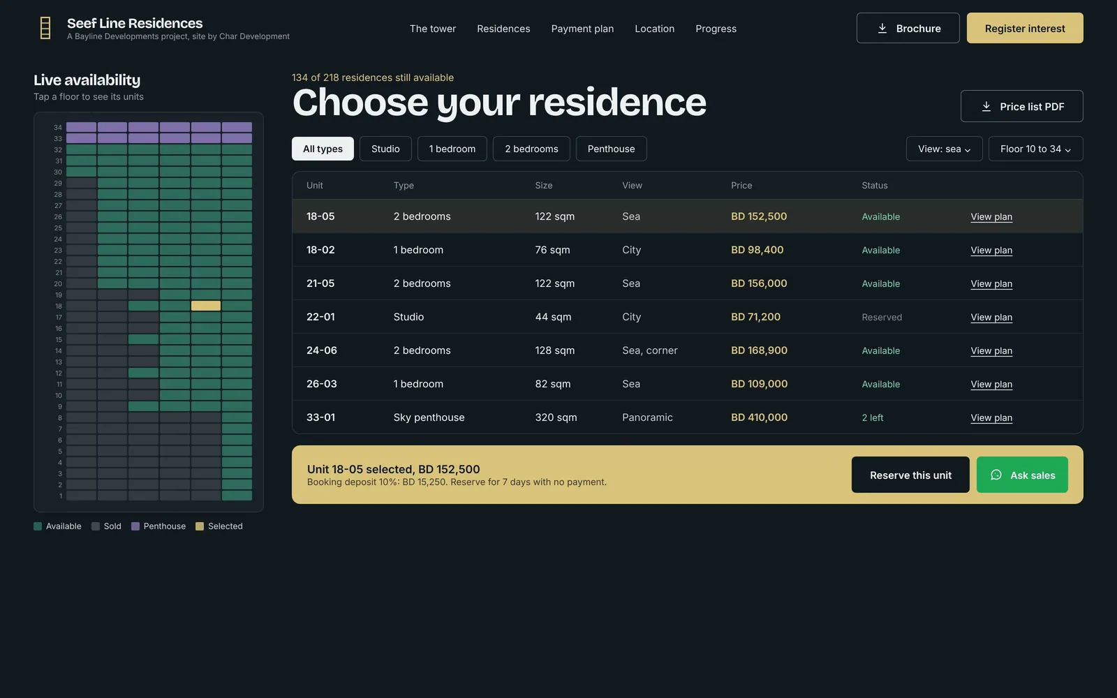Click the download icon in the Brochure button

coord(882,28)
